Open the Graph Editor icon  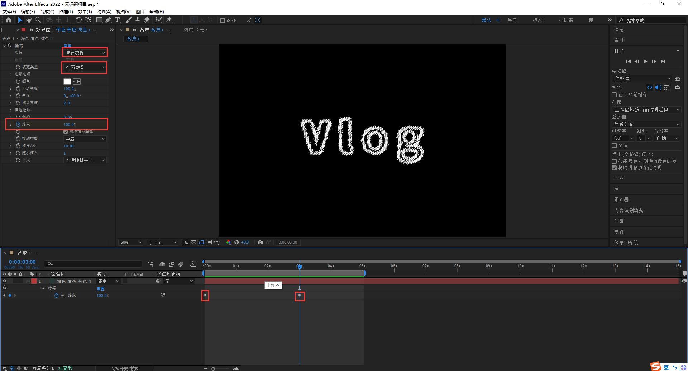point(193,264)
